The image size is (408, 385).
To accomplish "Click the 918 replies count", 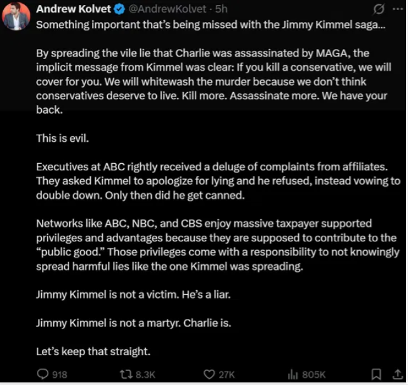I will click(x=60, y=375).
